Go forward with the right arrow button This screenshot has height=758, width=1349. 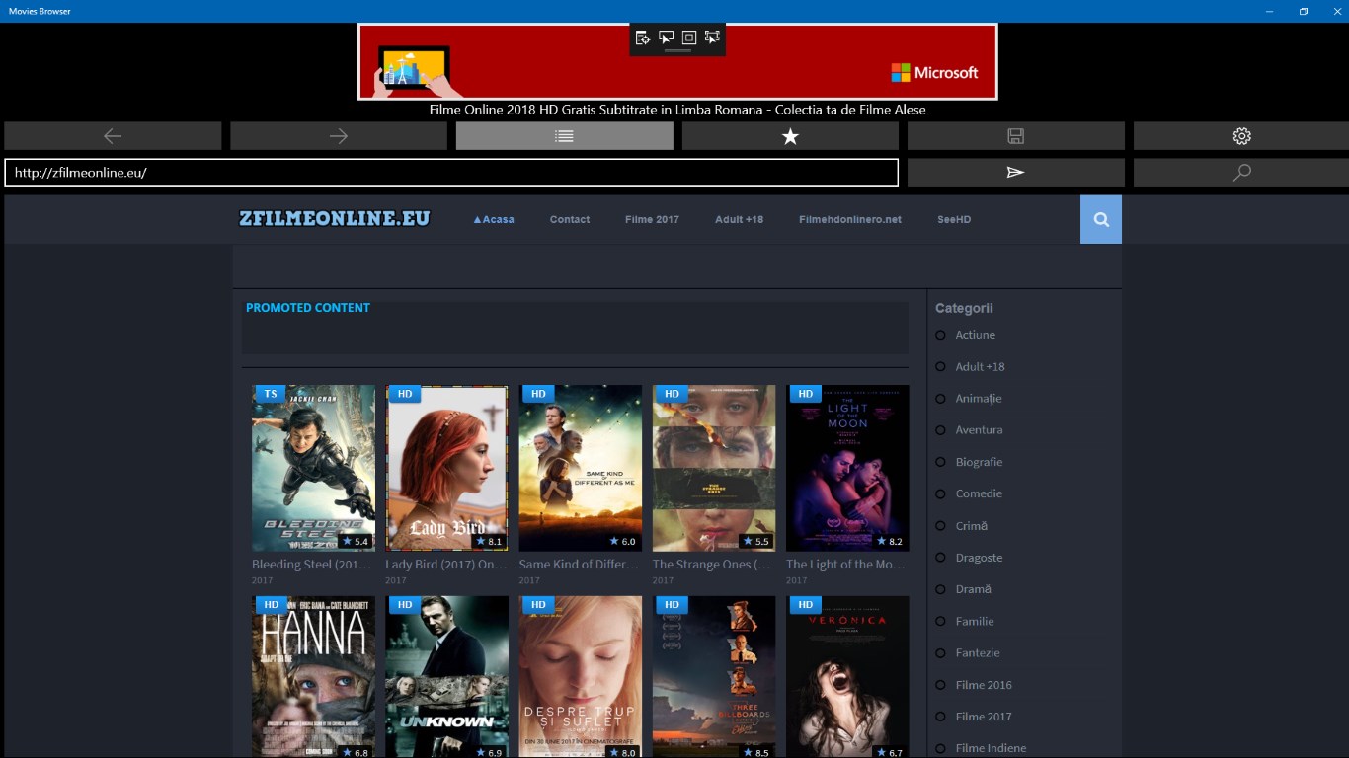coord(339,136)
